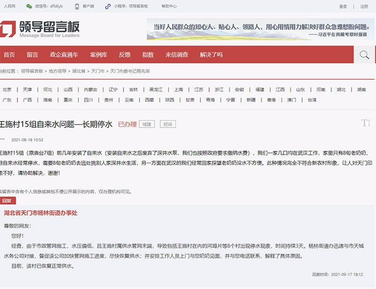Adjust text size with the T icon
The image size is (376, 289).
click(x=365, y=123)
